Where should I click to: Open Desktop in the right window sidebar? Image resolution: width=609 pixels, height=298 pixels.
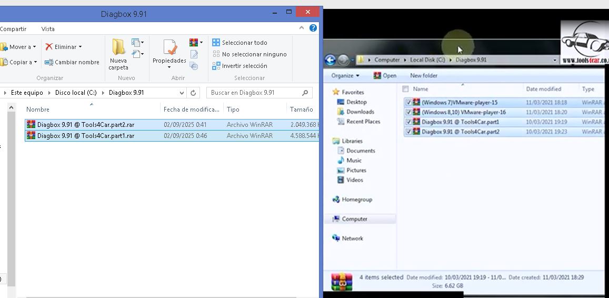pos(352,102)
